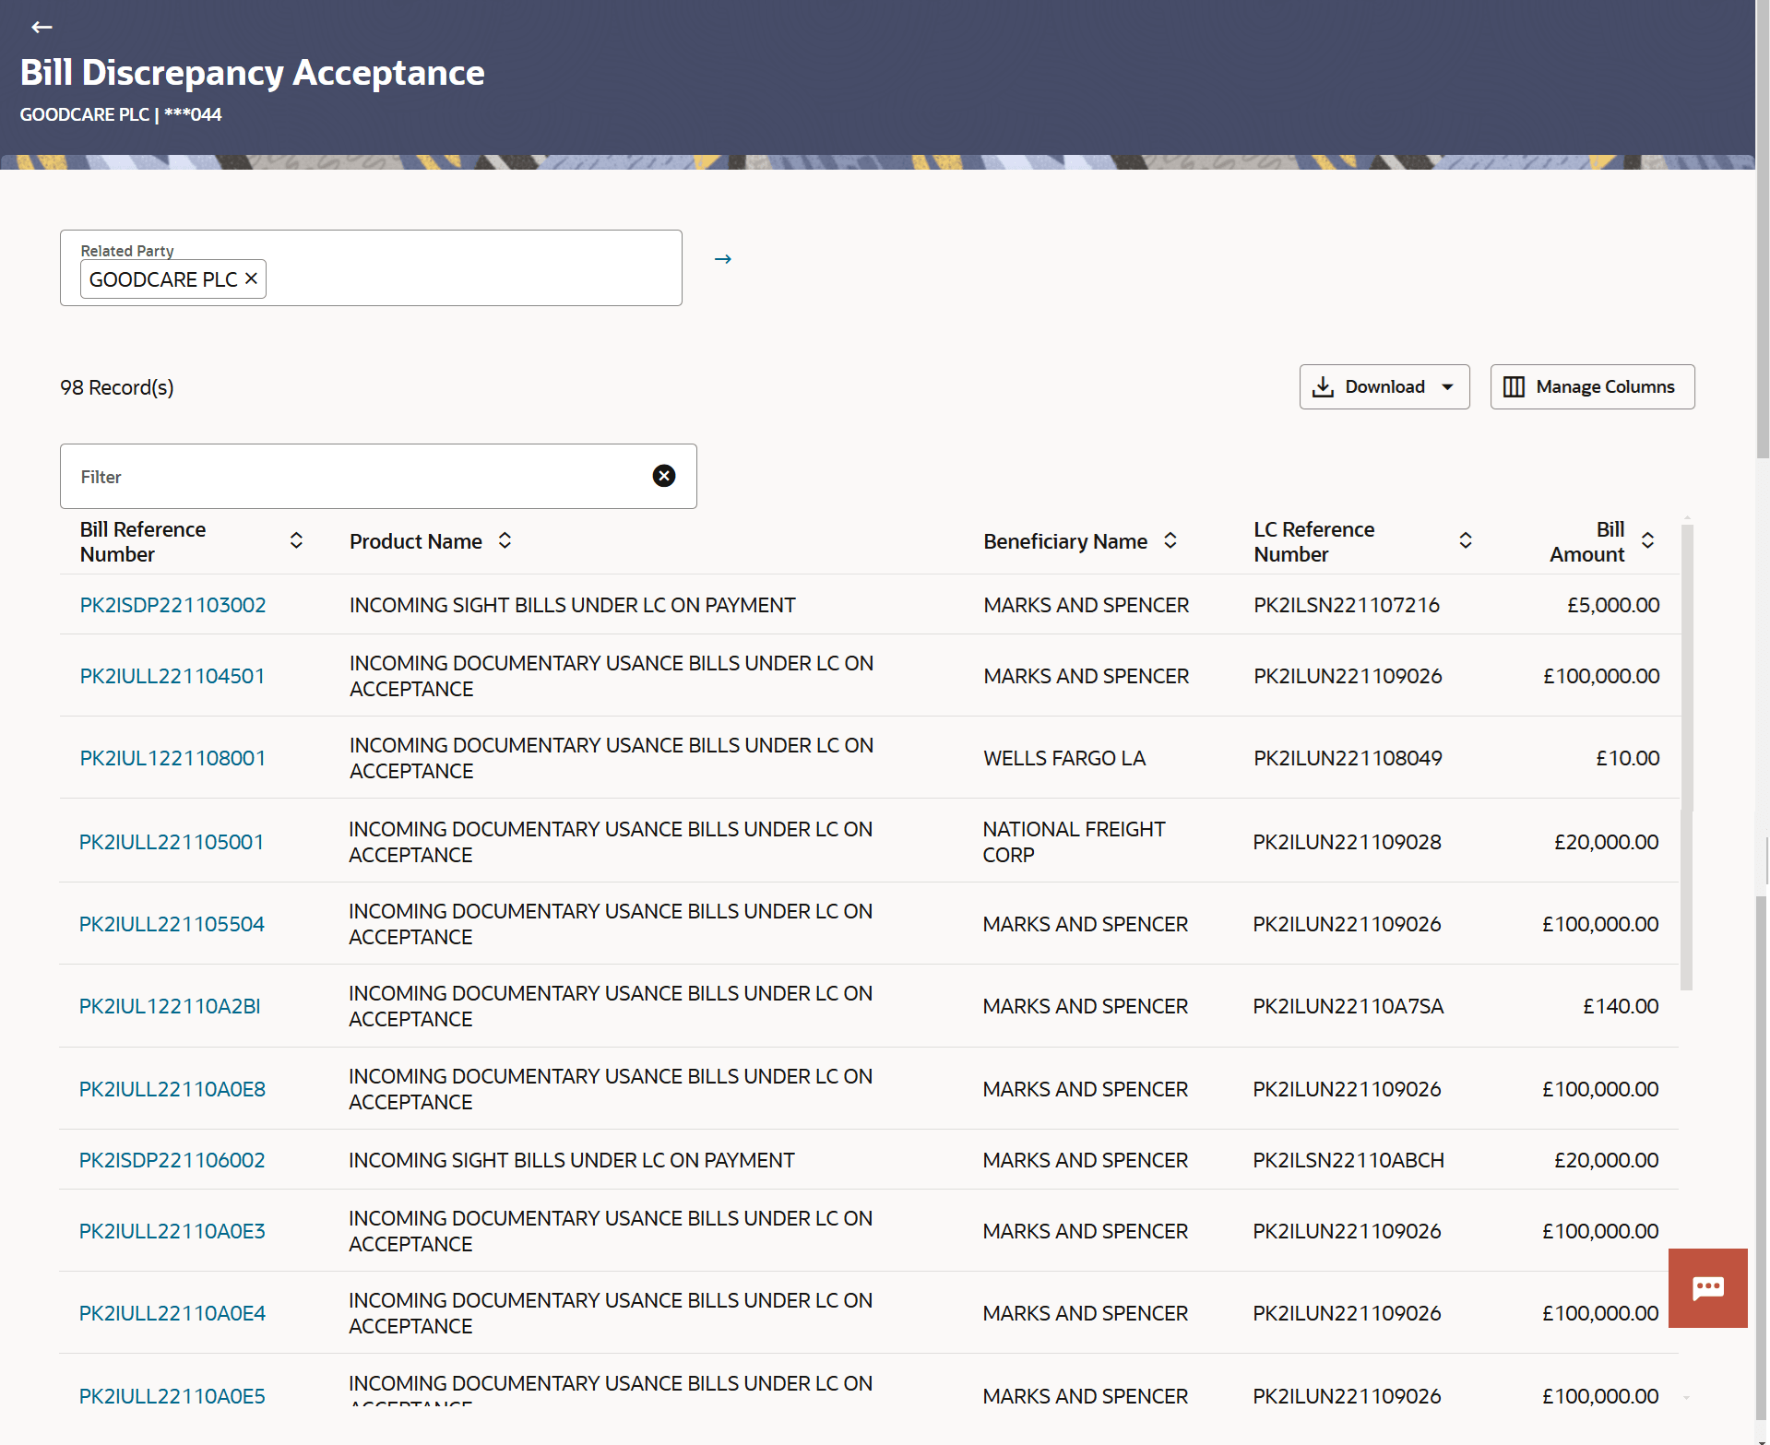Open bill PK2IUL122110A2BI
The height and width of the screenshot is (1445, 1770).
[170, 1006]
